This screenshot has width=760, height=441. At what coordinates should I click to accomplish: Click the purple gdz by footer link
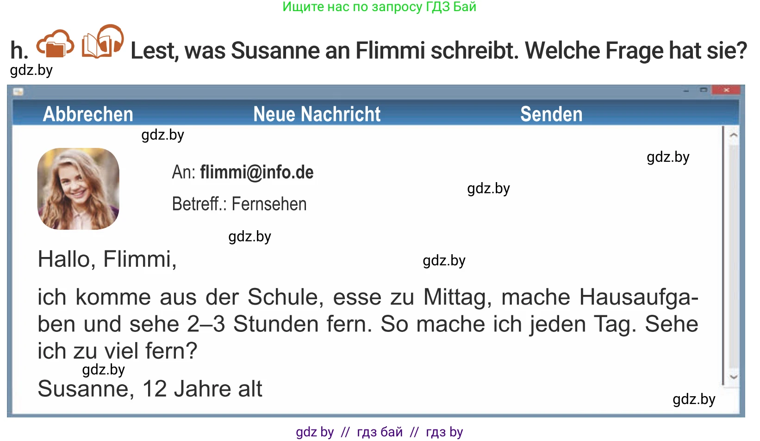pyautogui.click(x=315, y=432)
